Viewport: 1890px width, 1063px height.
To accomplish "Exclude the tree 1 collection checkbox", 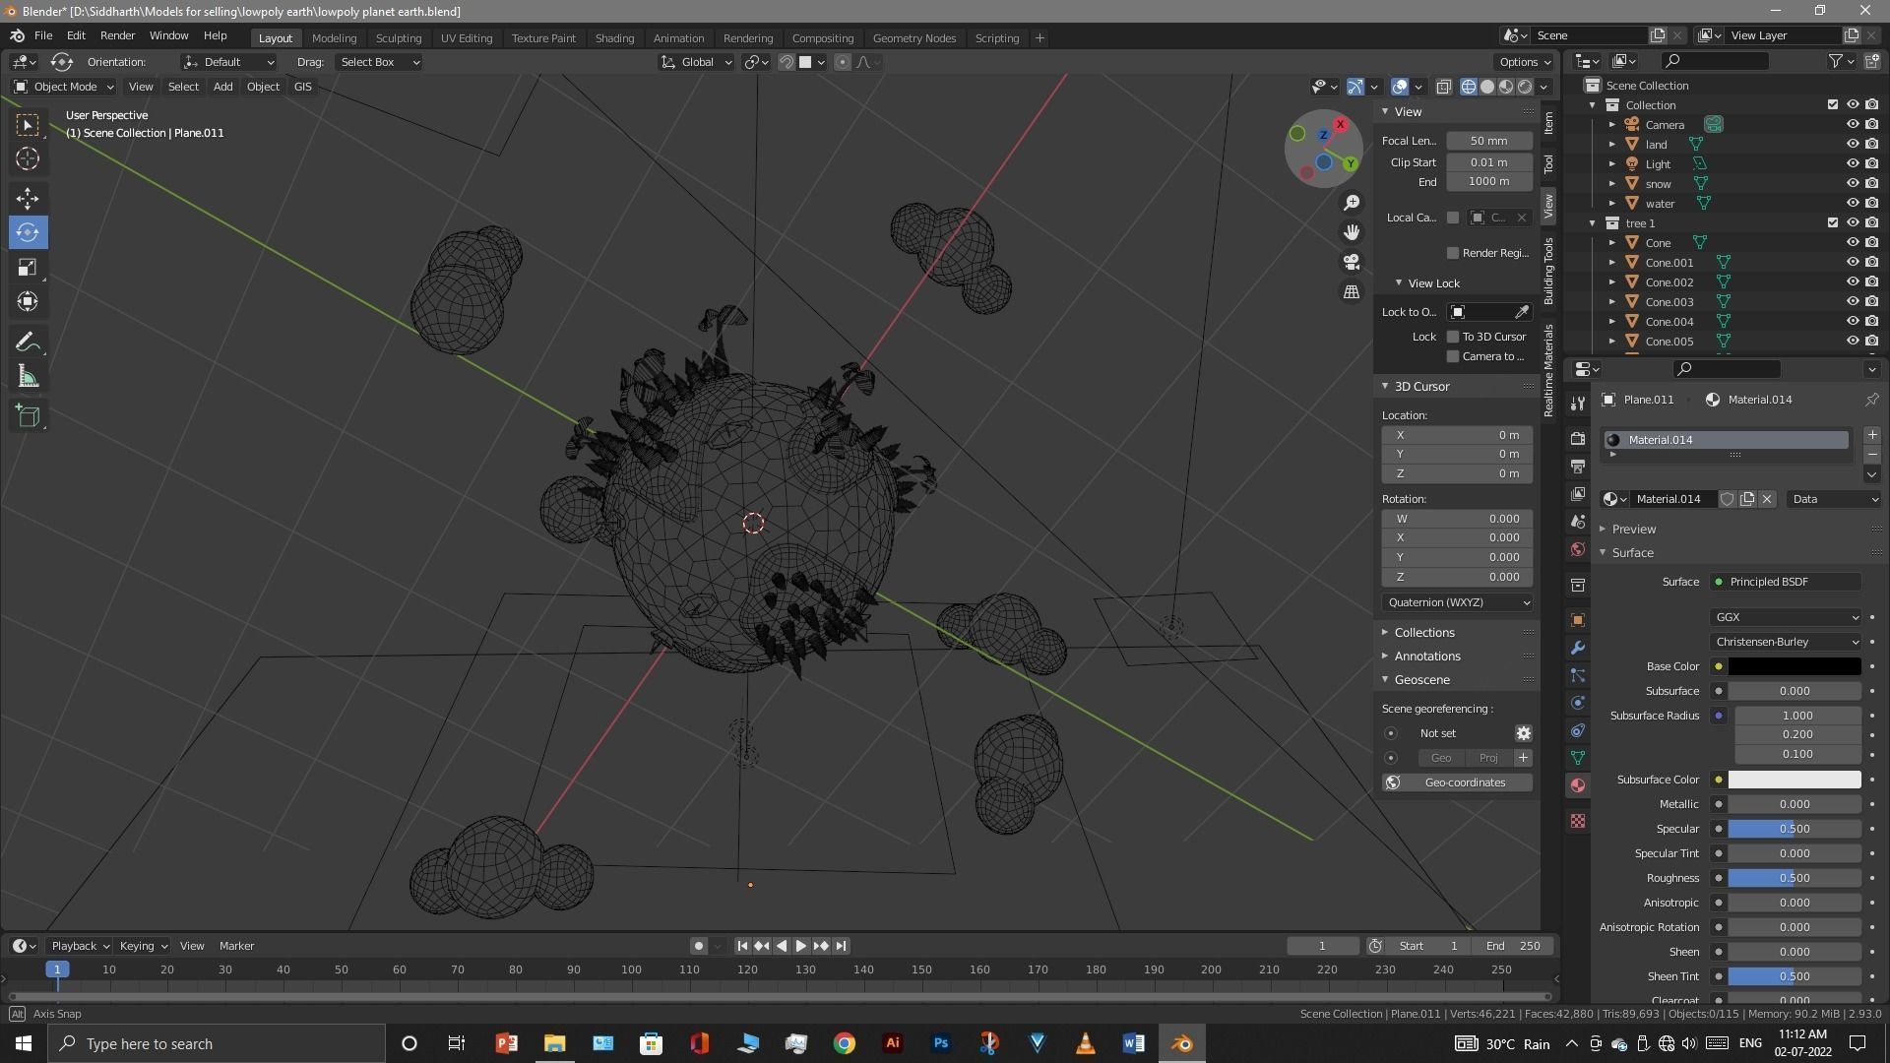I will 1832,223.
